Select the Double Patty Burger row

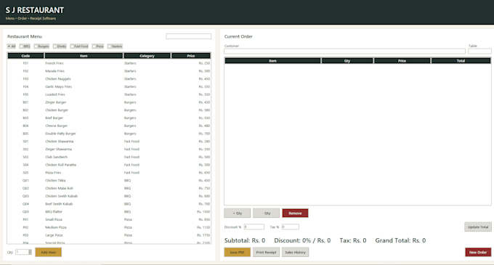[x=109, y=134]
